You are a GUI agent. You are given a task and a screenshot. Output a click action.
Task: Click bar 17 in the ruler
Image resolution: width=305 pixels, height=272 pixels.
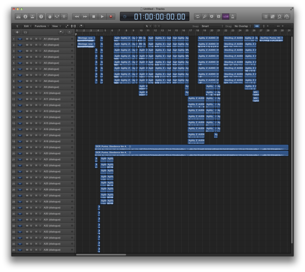point(190,31)
